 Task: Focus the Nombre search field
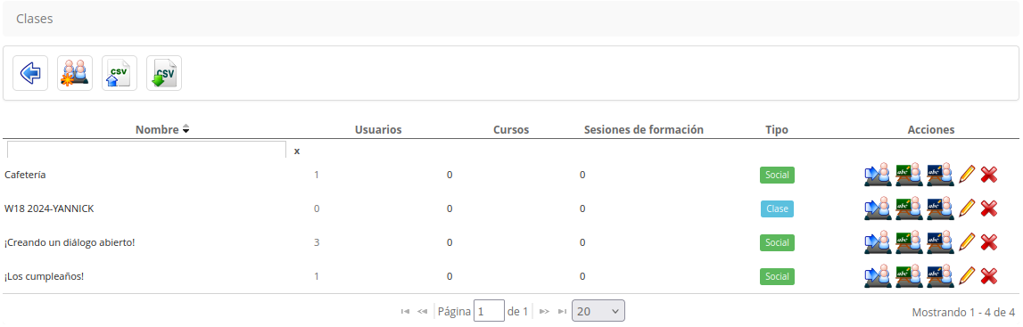pos(147,150)
